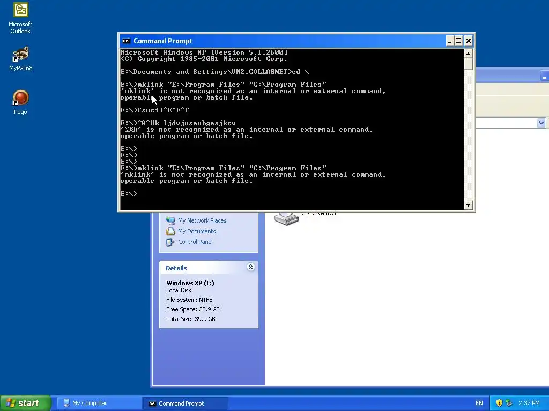The height and width of the screenshot is (411, 549).
Task: Open Microsoft Outlook desktop shortcut
Action: (20, 18)
